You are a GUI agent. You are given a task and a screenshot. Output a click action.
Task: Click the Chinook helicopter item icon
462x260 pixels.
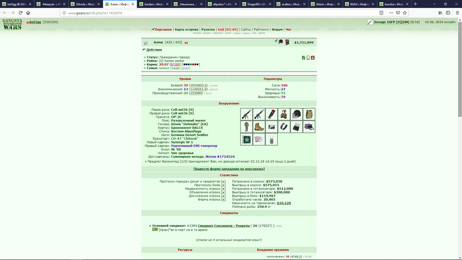coord(271,127)
